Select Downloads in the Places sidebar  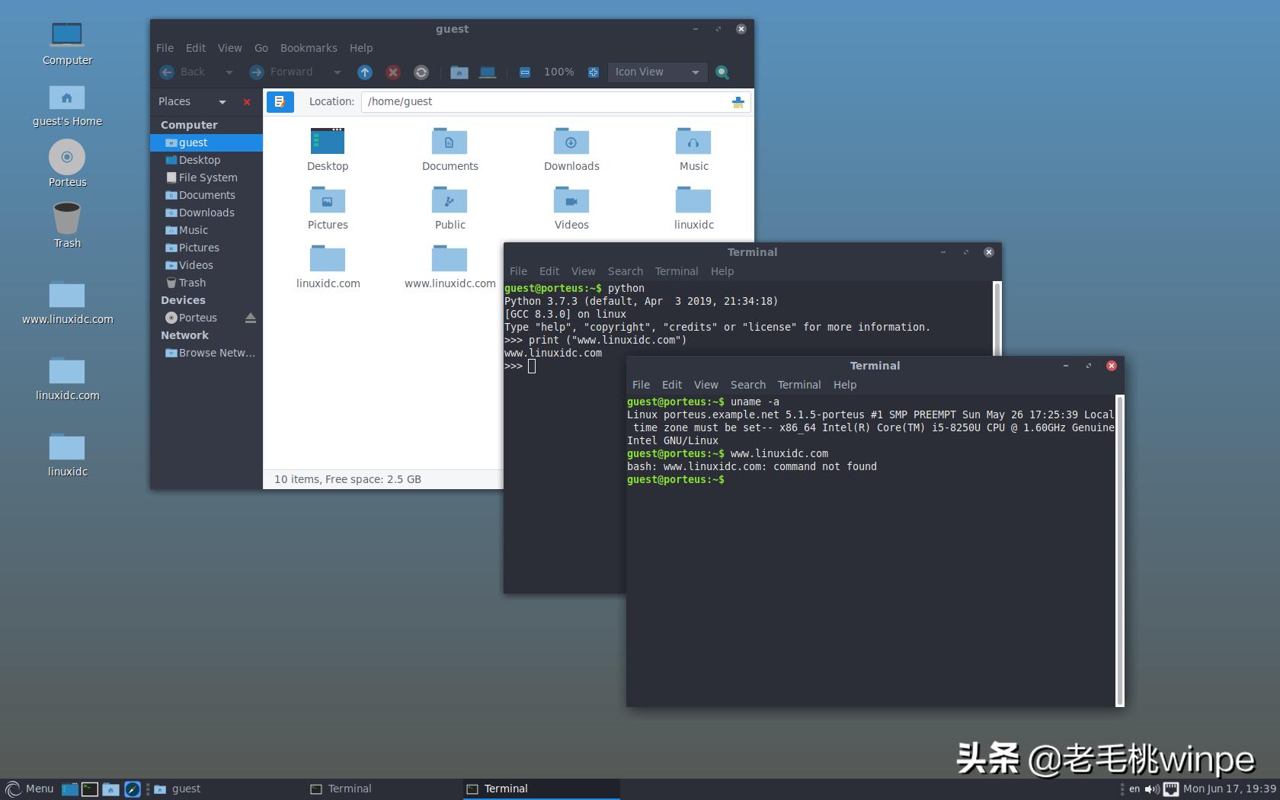coord(206,213)
